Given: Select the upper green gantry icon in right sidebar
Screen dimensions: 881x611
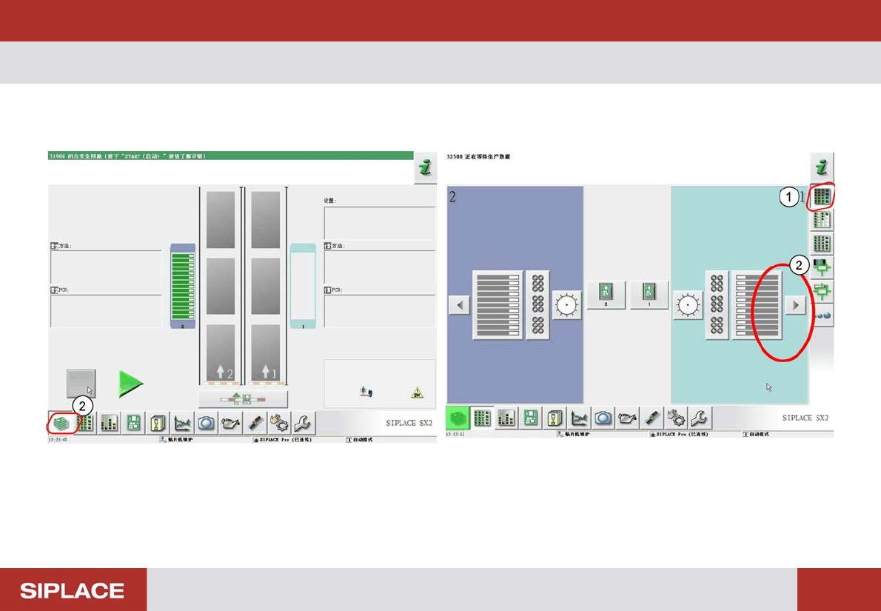Looking at the screenshot, I should click(822, 267).
